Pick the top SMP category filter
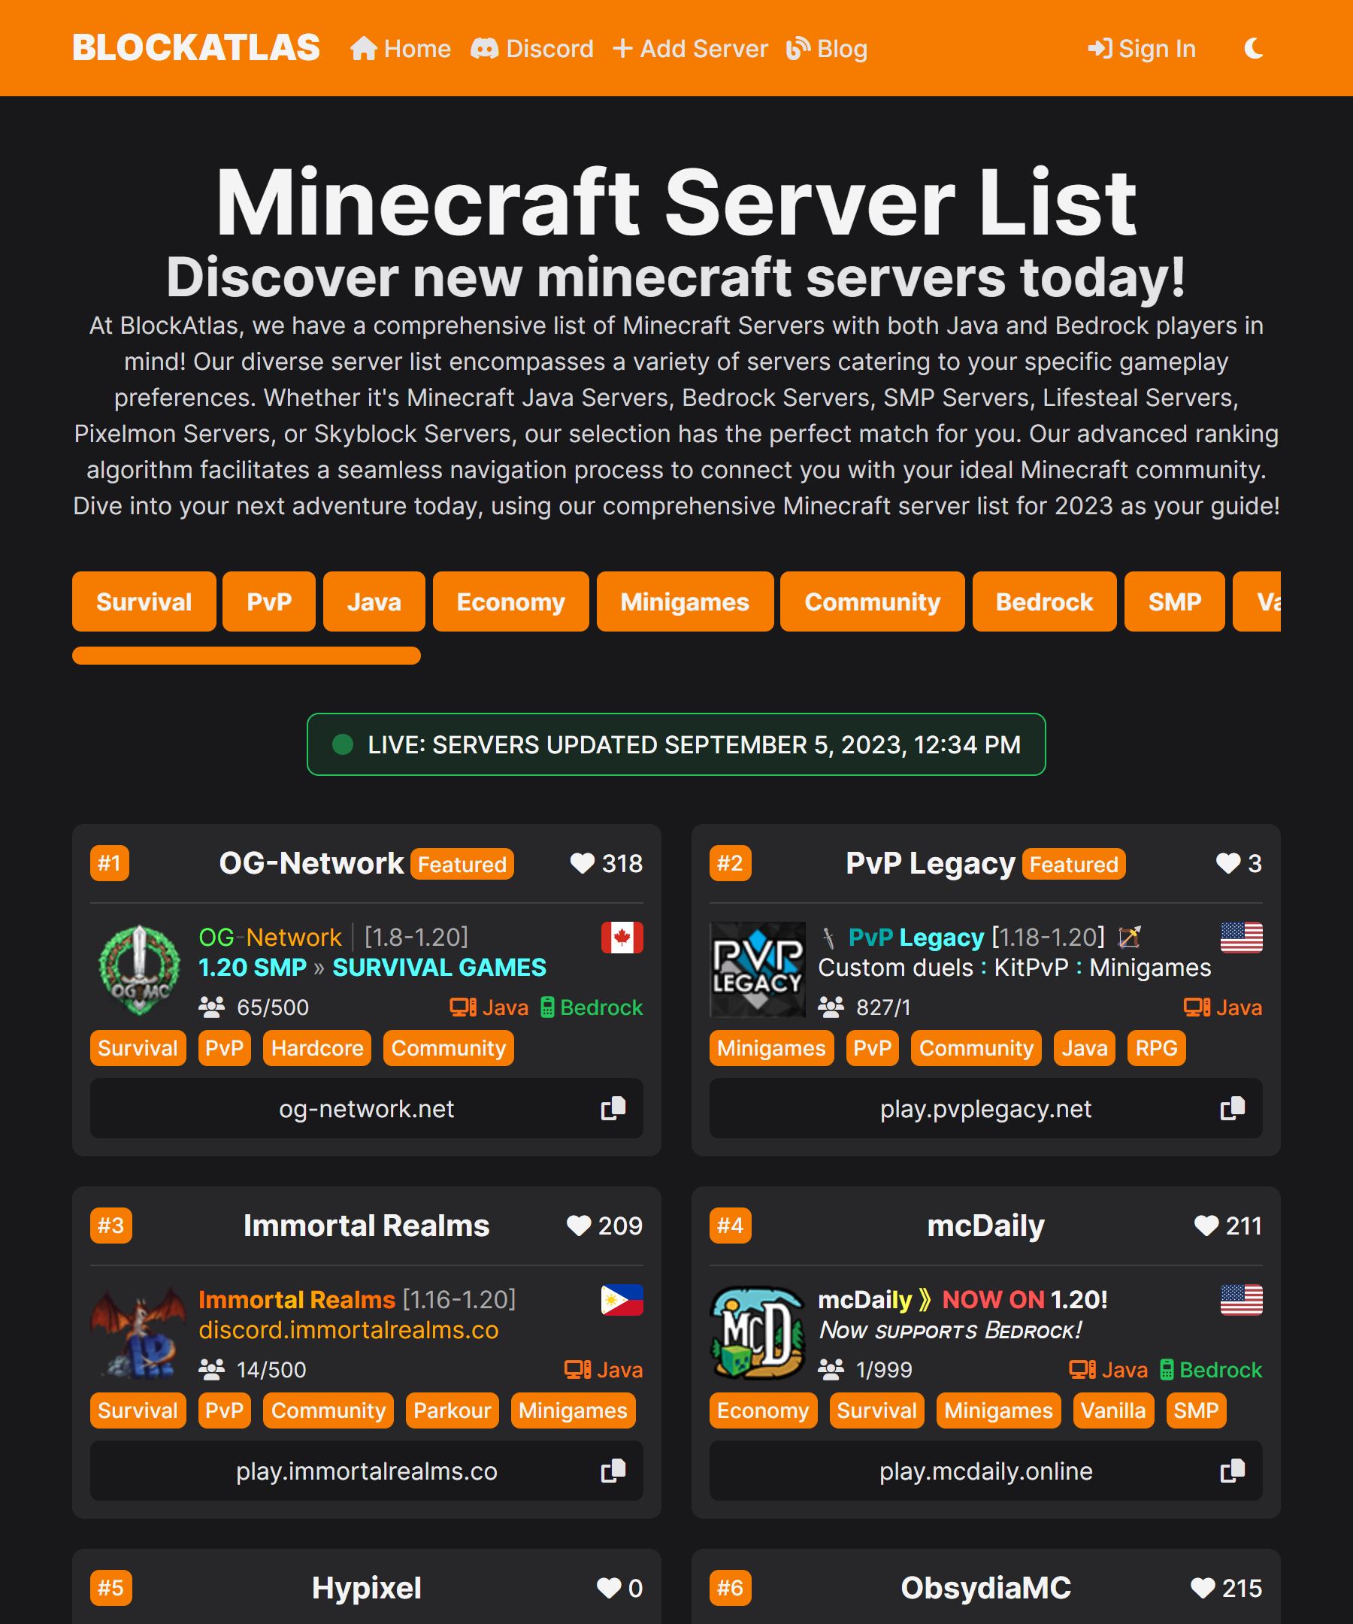 coord(1174,601)
